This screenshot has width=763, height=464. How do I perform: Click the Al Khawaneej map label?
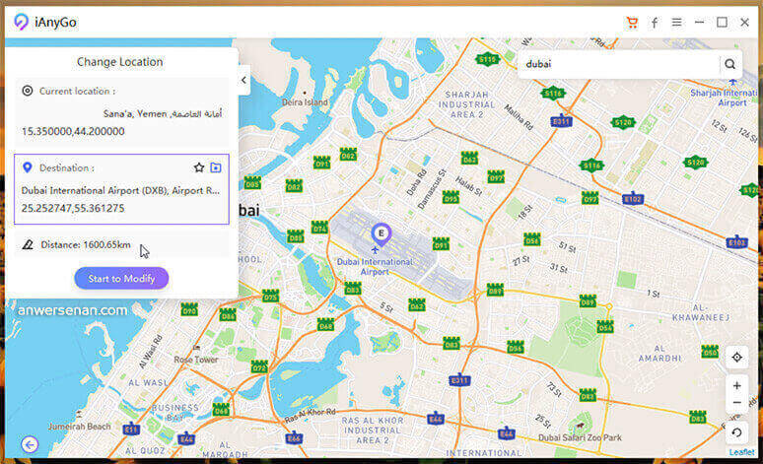(x=701, y=312)
